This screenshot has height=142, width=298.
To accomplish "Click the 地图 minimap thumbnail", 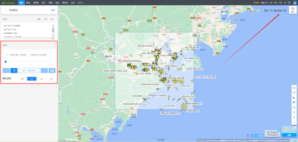I will 289,131.
